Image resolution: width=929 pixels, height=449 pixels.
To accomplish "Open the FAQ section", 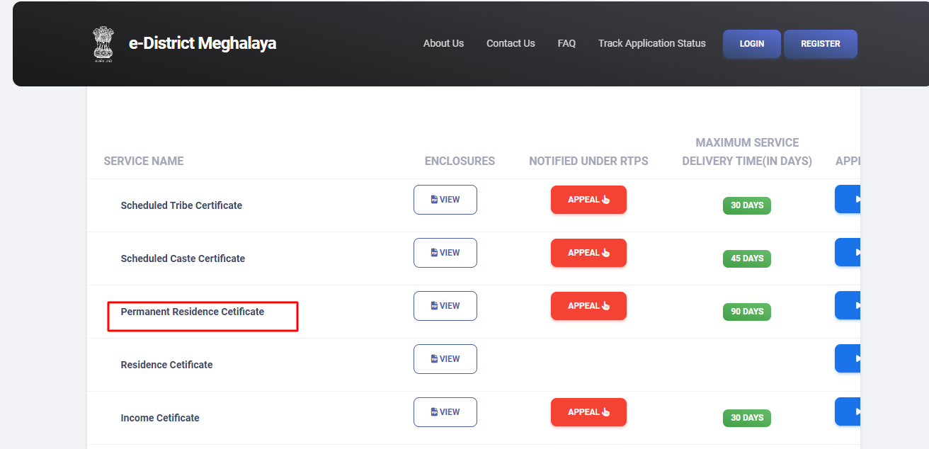I will pos(566,43).
